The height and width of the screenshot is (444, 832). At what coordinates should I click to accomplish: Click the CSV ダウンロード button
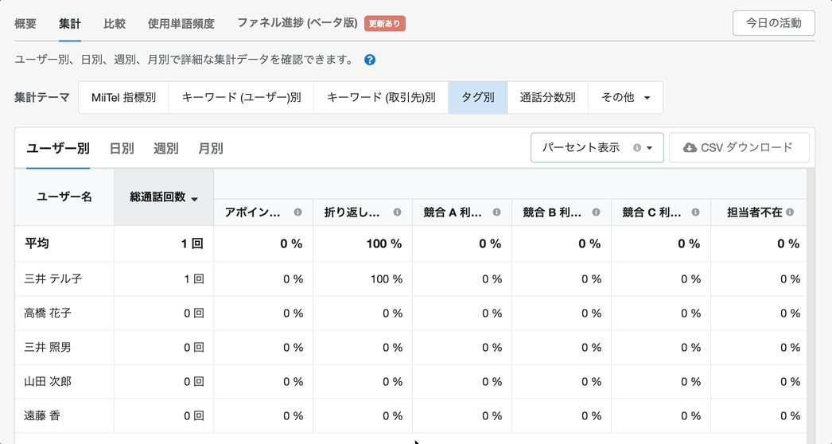[739, 148]
